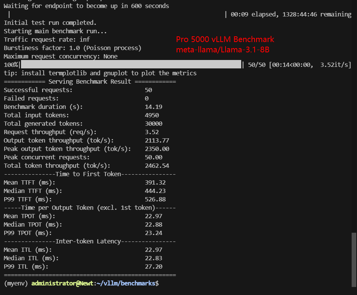
Task: Click the termplotlib tip line
Action: [100, 73]
